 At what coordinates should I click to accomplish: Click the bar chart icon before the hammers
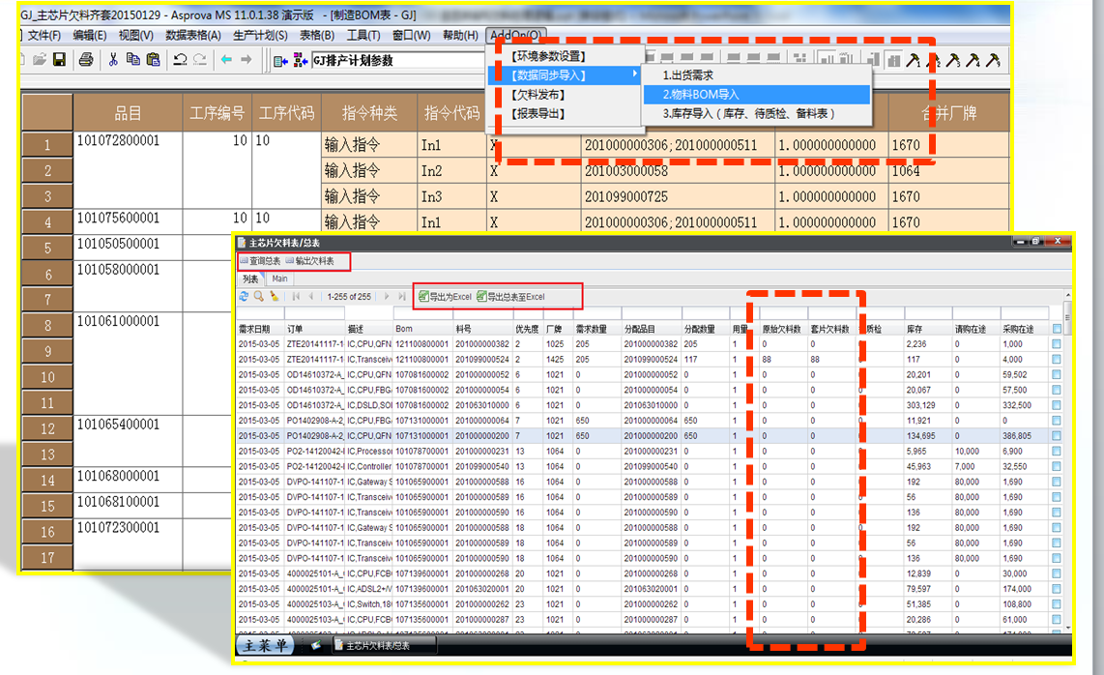(x=893, y=61)
